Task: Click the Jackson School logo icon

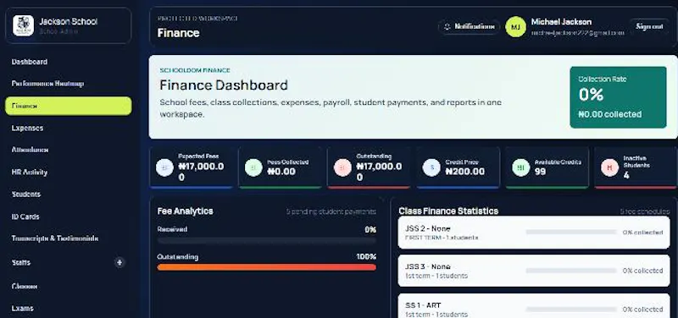Action: pos(24,26)
